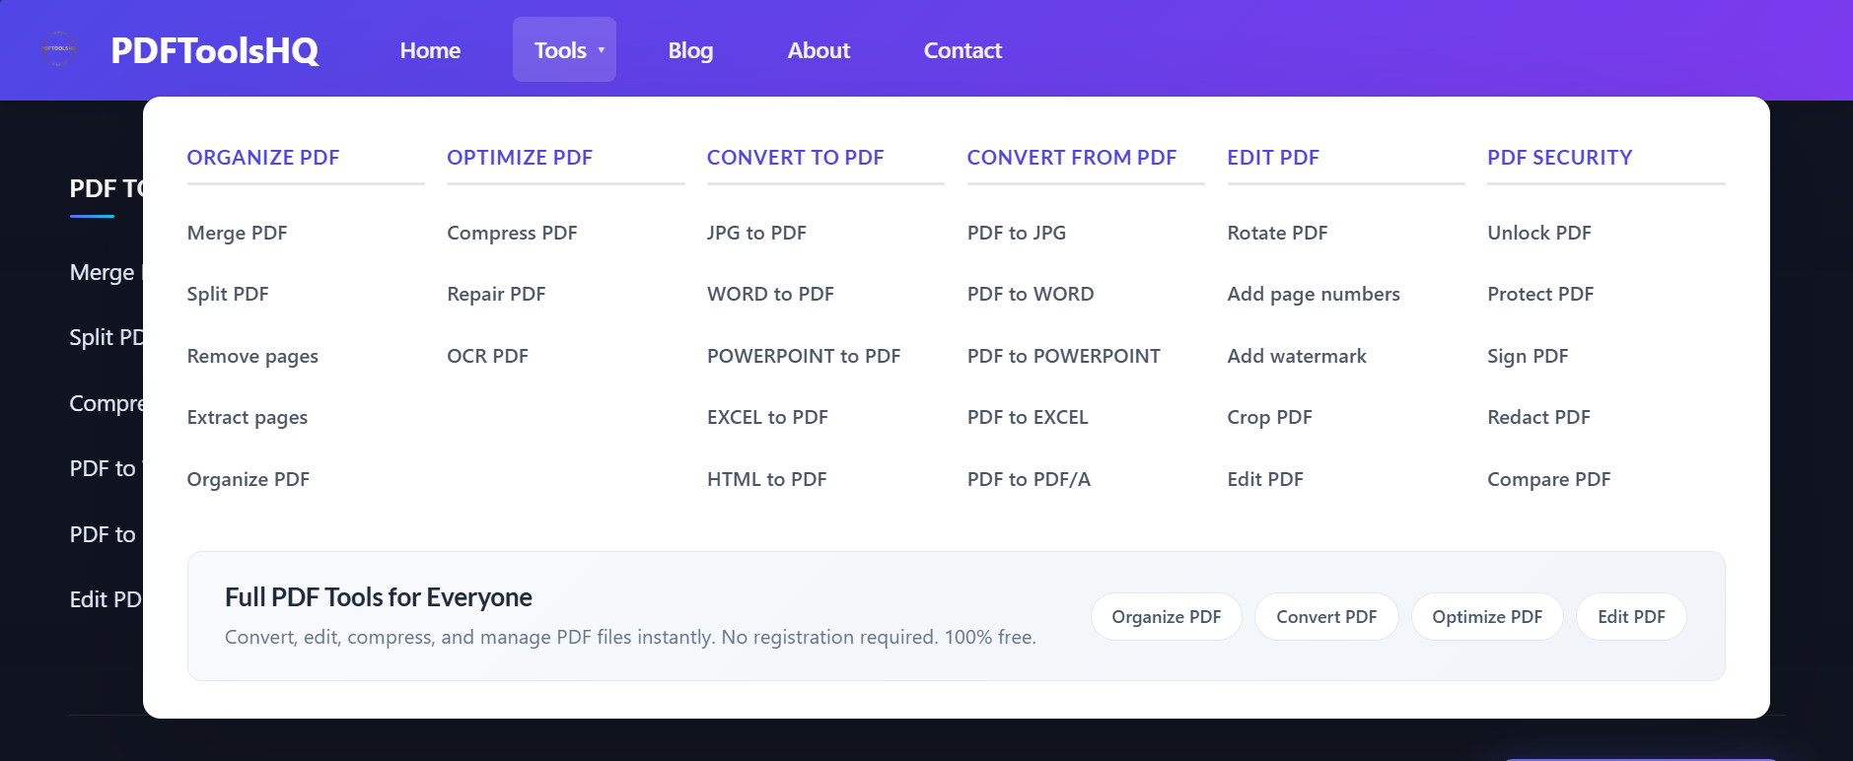The width and height of the screenshot is (1853, 761).
Task: Click the CONVERT TO PDF column heading
Action: 796,158
